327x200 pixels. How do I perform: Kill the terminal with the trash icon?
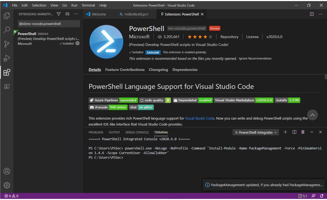pos(303,132)
